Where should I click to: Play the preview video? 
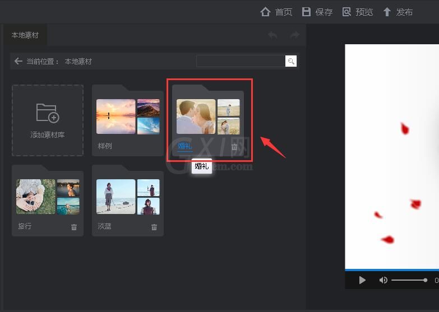(362, 280)
